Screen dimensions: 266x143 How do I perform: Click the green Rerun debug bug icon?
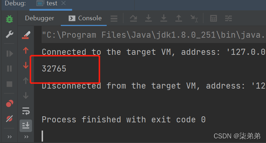[9, 19]
